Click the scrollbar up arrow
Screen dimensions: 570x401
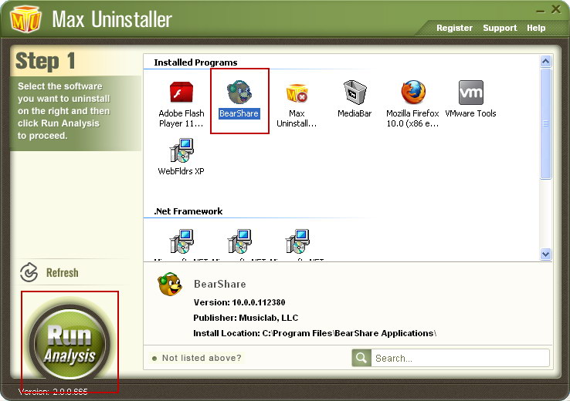545,62
